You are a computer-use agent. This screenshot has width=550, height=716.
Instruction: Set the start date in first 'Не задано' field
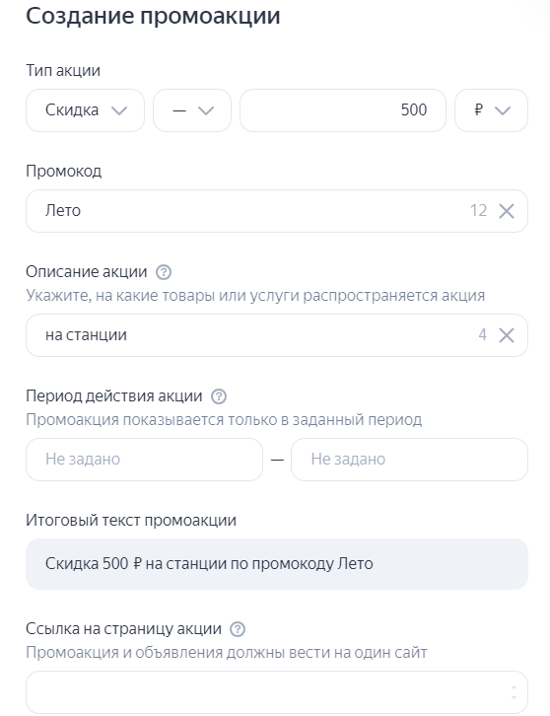coord(144,460)
